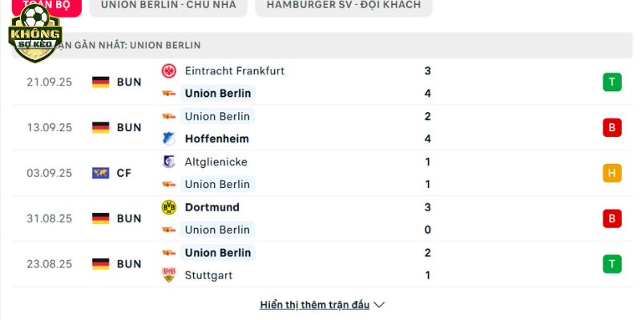Screen dimensions: 641x320
Task: Click the Altglienicke club crest icon
Action: tap(168, 162)
